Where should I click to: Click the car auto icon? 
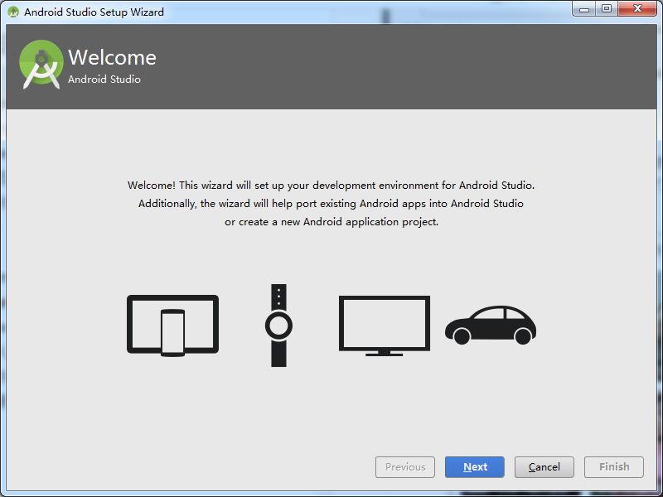[491, 325]
